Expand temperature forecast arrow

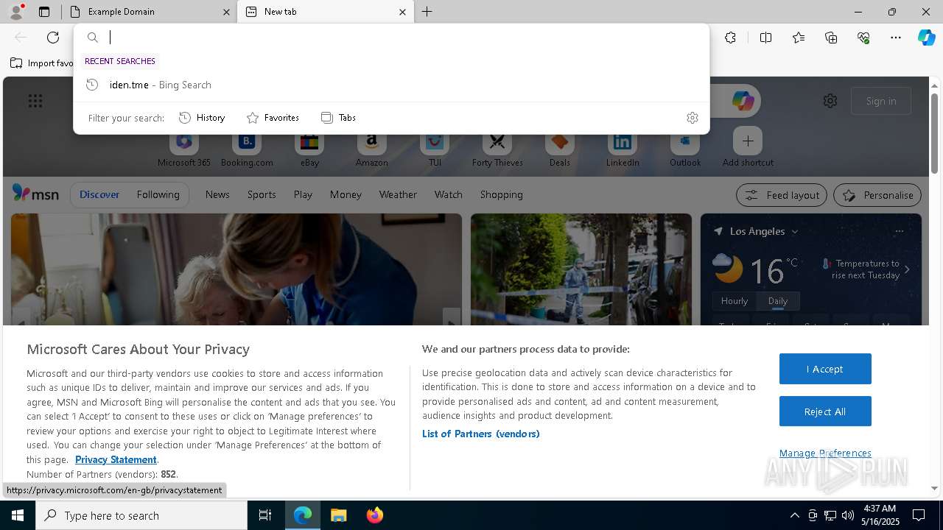(907, 269)
